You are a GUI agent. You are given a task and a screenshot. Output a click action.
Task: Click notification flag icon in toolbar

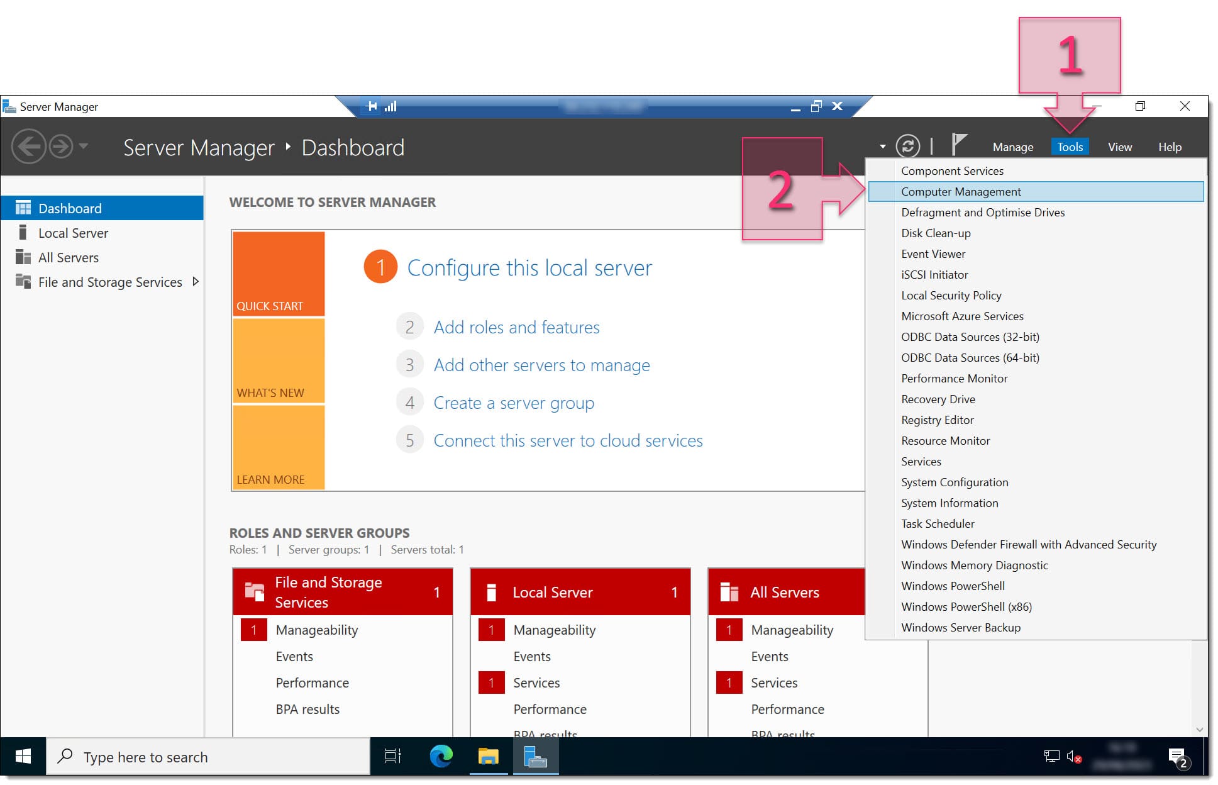click(x=957, y=145)
